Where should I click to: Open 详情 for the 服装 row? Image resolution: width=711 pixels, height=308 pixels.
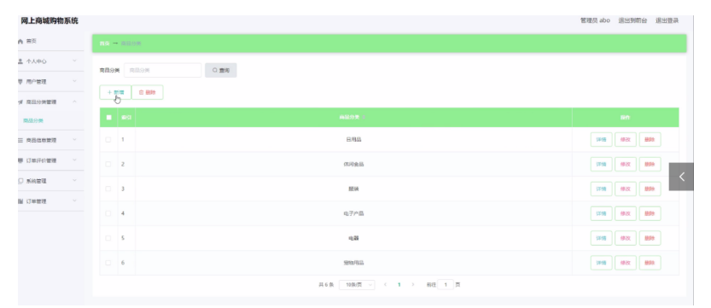pos(601,189)
